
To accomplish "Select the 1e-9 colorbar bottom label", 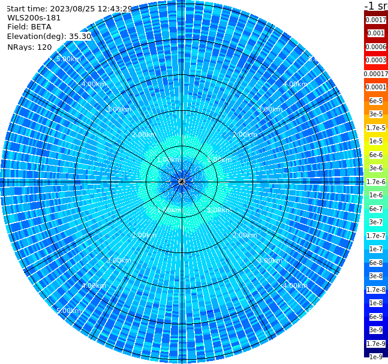I will (376, 357).
